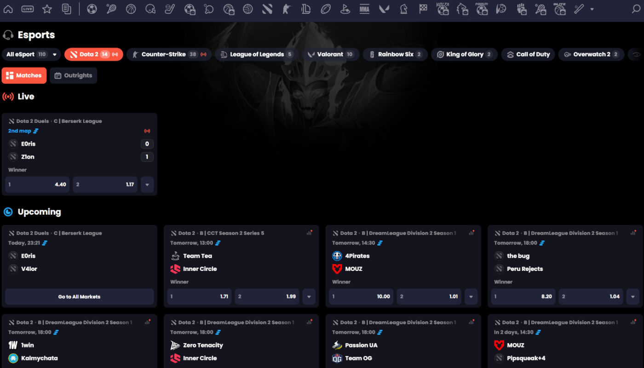Expand more markets for 4Pirates vs MOUZ

click(x=471, y=297)
